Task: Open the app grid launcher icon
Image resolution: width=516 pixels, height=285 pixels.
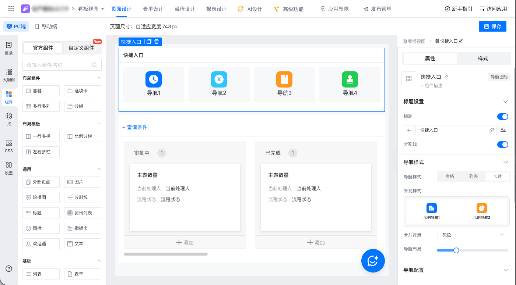Action: 11,8
